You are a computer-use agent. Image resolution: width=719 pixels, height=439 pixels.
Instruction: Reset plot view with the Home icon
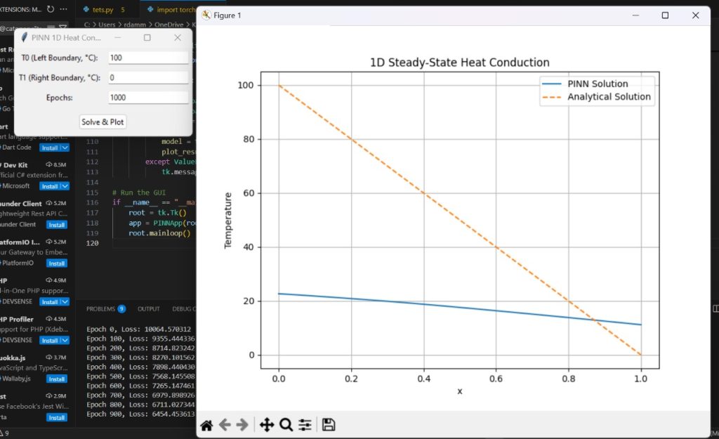pos(206,425)
